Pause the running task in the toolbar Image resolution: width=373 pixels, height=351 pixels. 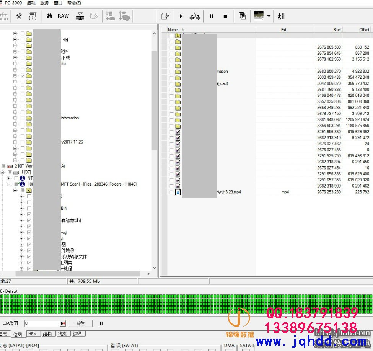(x=211, y=16)
